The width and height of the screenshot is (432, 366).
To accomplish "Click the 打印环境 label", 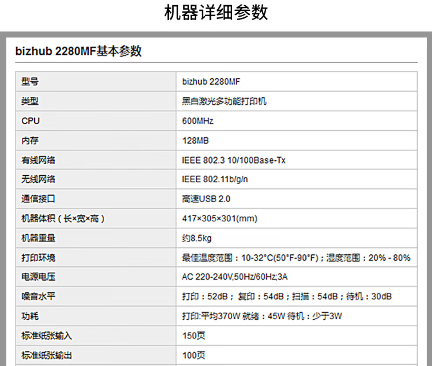I will [x=38, y=258].
